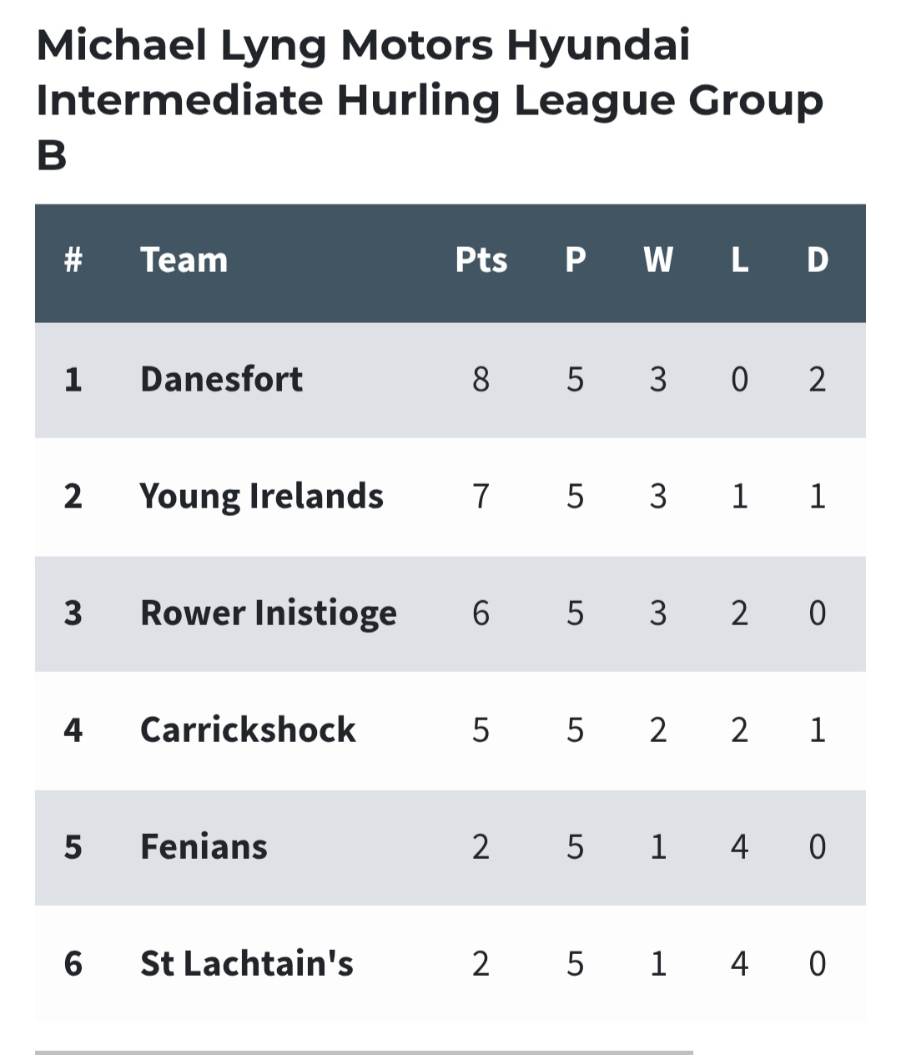Viewport: 901px width, 1055px height.
Task: Click Carrickshock's rank number 4
Action: pyautogui.click(x=73, y=729)
